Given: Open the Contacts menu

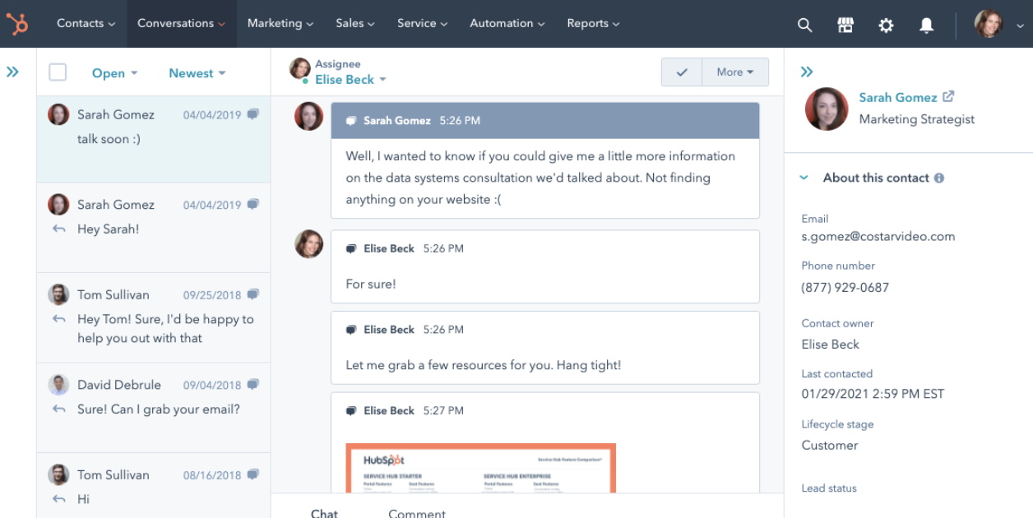Looking at the screenshot, I should 86,23.
